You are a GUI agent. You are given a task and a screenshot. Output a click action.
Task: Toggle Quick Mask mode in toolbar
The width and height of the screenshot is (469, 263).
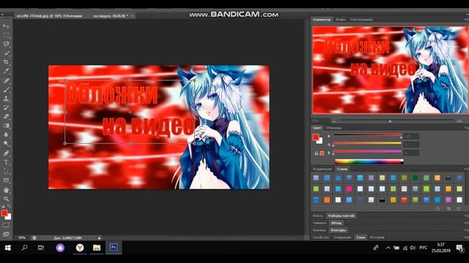point(6,225)
